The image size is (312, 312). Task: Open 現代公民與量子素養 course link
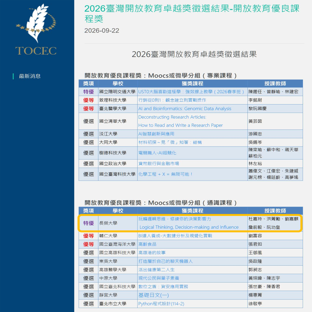[158, 278]
